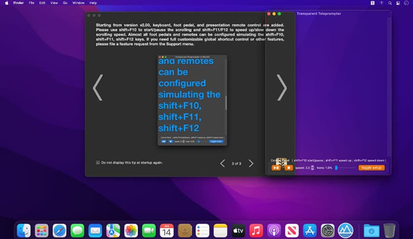The width and height of the screenshot is (413, 239).
Task: Open Podcasts from the Dock
Action: tap(274, 231)
